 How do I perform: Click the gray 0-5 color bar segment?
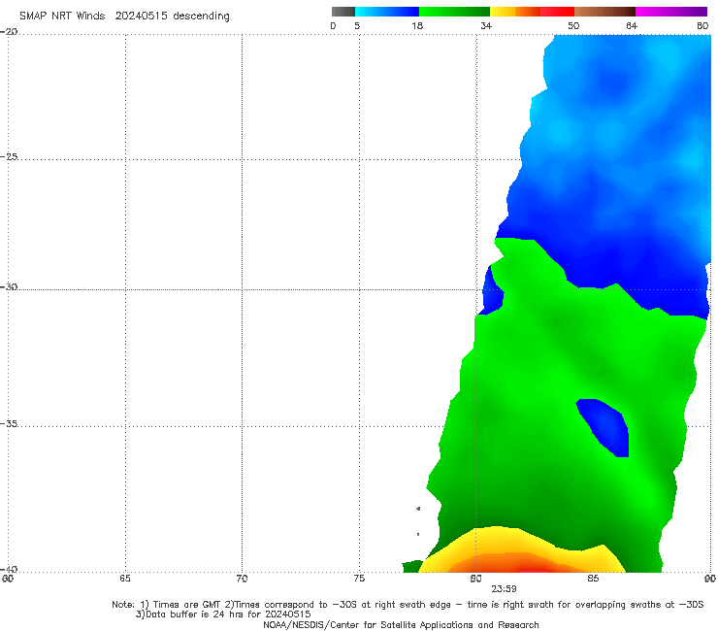click(x=343, y=12)
